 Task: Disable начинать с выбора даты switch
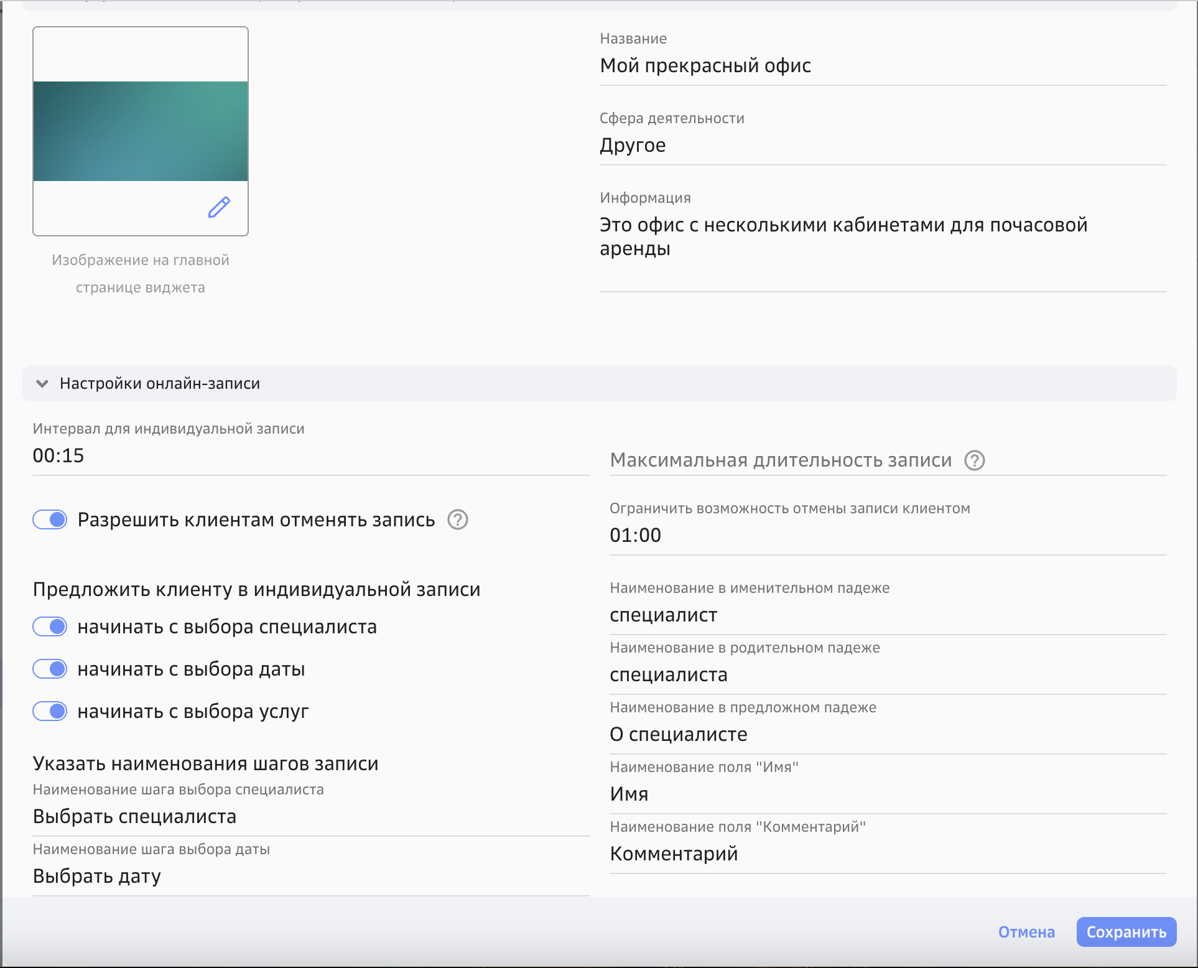[50, 669]
